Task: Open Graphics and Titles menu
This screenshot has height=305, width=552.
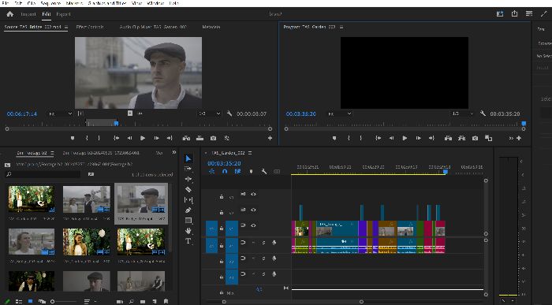Action: pyautogui.click(x=107, y=3)
